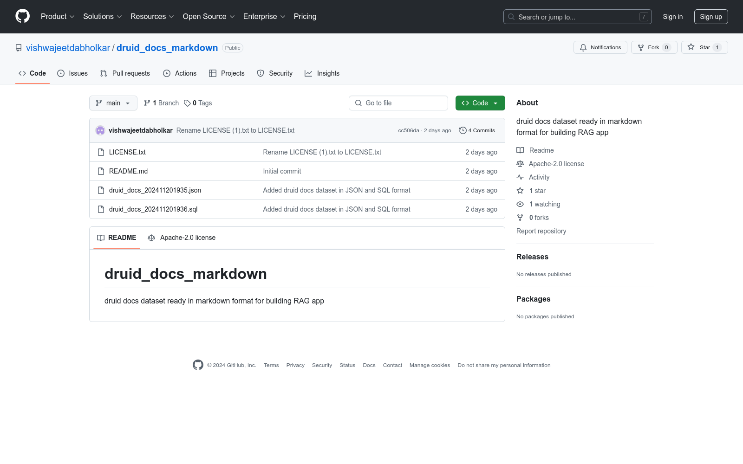743x464 pixels.
Task: Click file icon beside druid_docs_202411201936.sql
Action: click(x=101, y=209)
